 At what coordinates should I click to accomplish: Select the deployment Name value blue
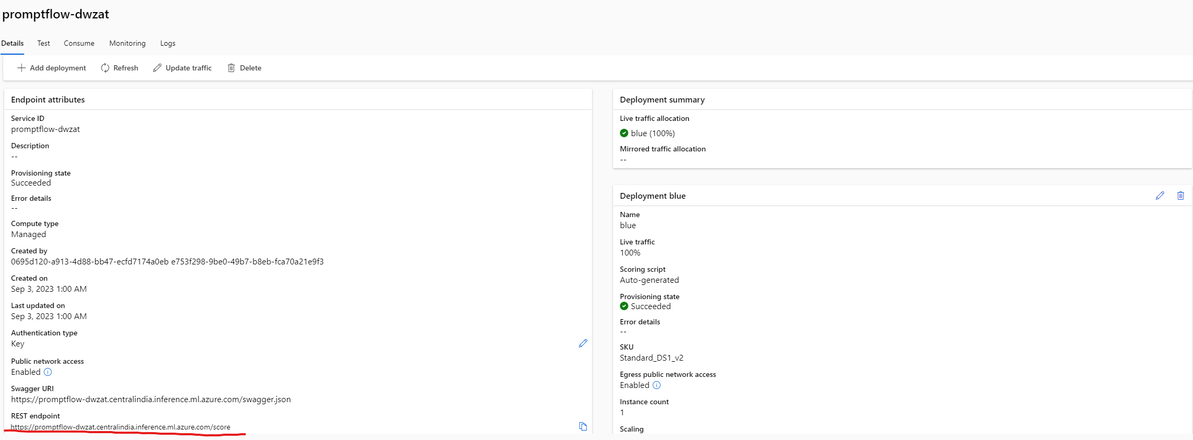click(628, 226)
